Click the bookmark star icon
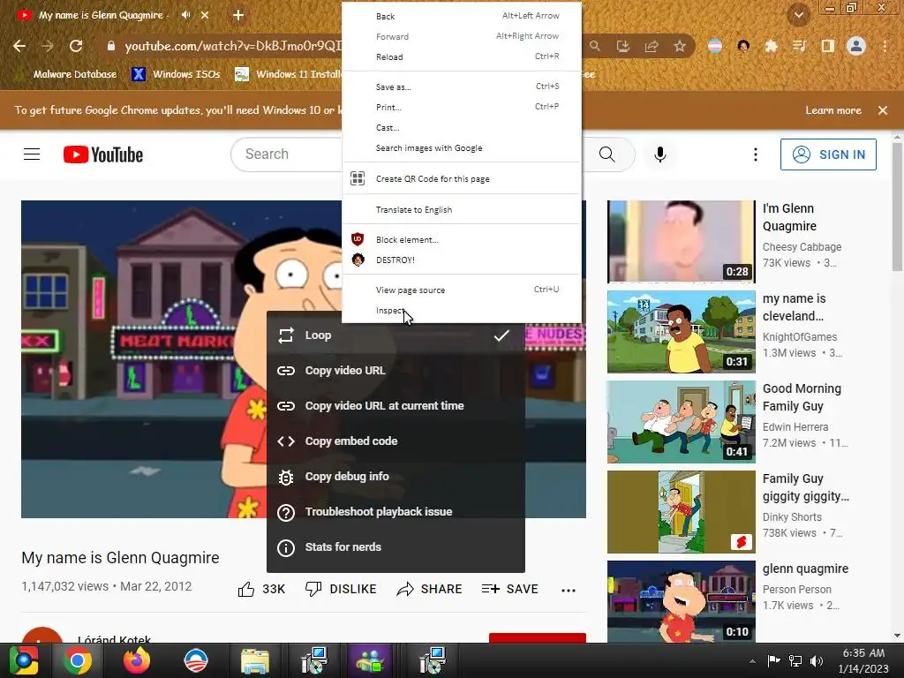The width and height of the screenshot is (904, 678). pos(680,46)
